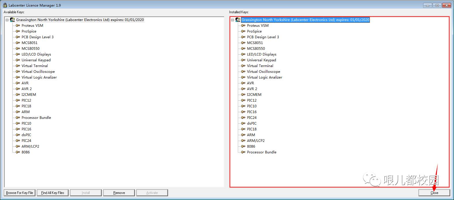The image size is (454, 200).
Task: Select PIC10 in Available Keys list
Action: pyautogui.click(x=26, y=123)
